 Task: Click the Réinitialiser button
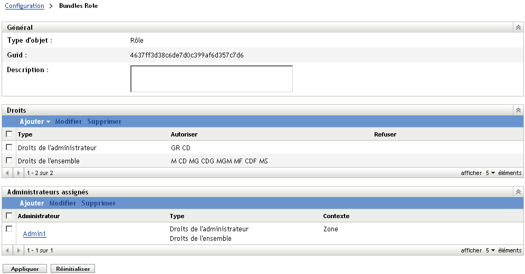tap(73, 269)
